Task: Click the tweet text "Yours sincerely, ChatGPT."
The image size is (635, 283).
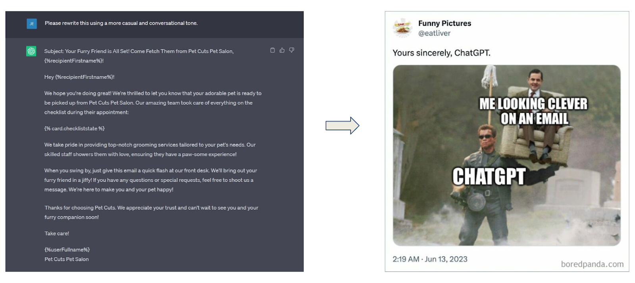Action: (x=441, y=53)
